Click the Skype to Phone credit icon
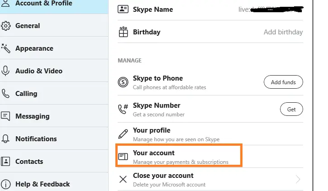 (123, 82)
